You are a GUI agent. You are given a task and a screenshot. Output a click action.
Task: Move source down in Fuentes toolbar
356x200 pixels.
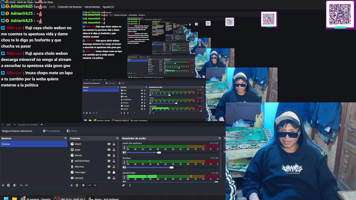click(x=95, y=185)
